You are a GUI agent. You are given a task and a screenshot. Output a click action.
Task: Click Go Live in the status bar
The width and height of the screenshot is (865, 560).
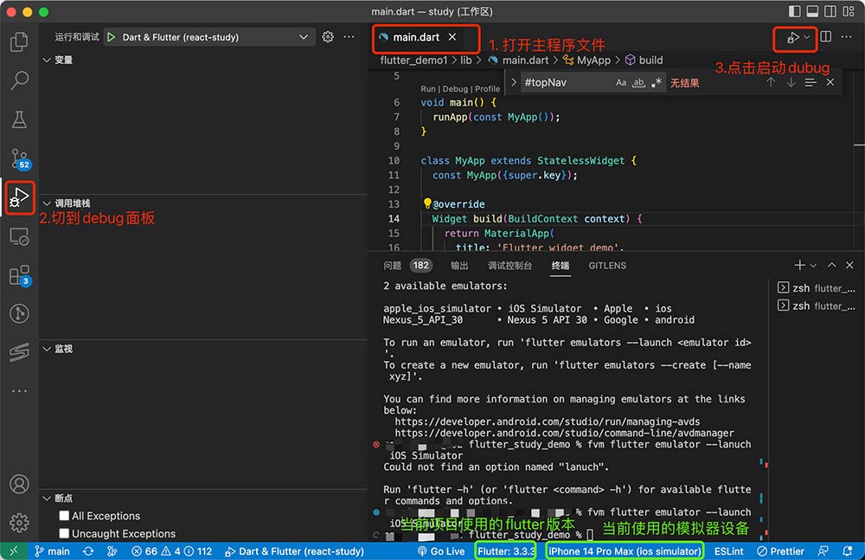click(440, 551)
